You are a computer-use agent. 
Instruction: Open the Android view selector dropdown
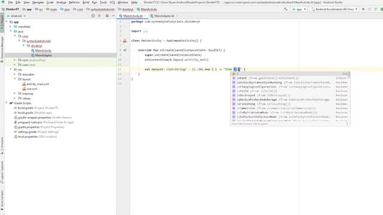(x=16, y=16)
